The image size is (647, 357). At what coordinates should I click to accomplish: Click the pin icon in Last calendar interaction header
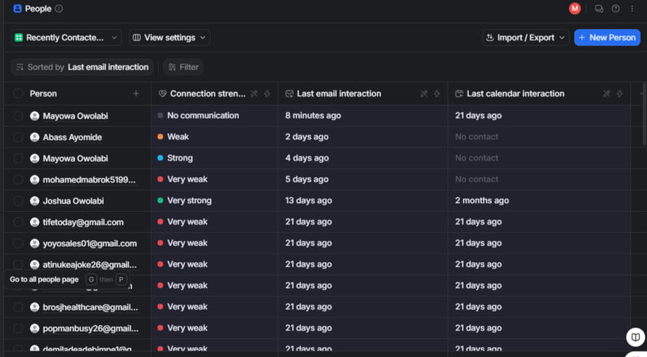pyautogui.click(x=606, y=94)
